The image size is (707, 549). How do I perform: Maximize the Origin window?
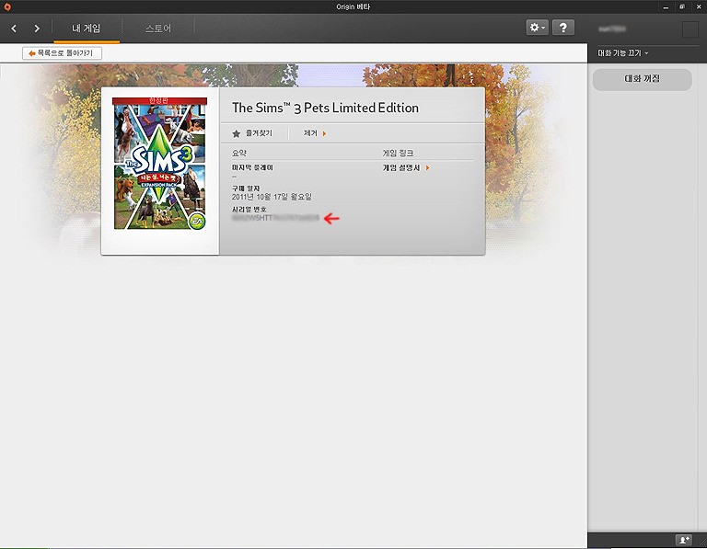click(682, 7)
